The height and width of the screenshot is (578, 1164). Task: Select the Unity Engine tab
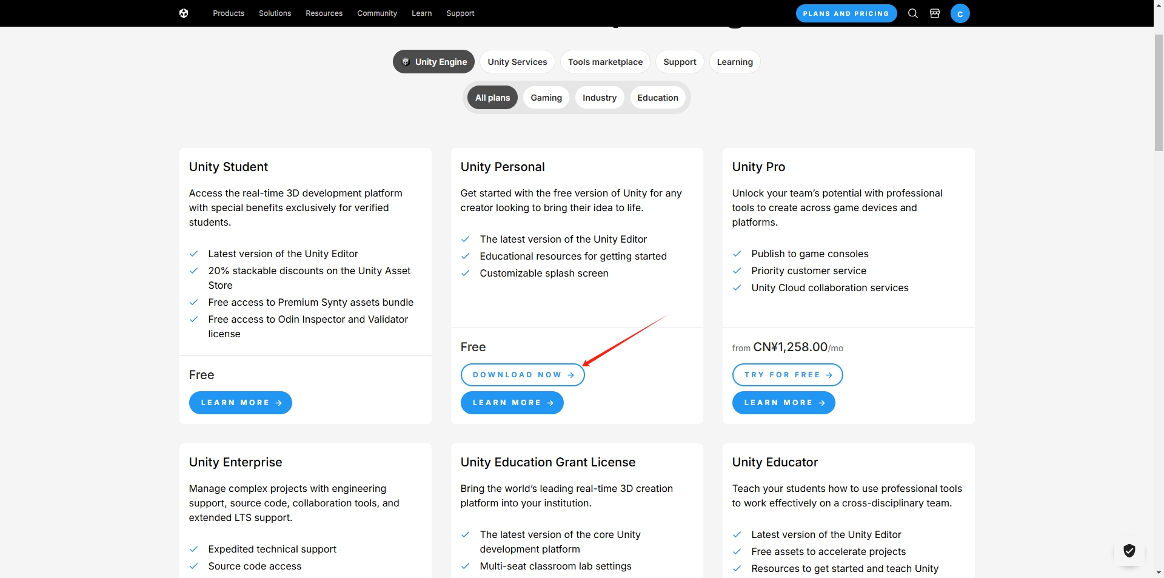click(433, 62)
